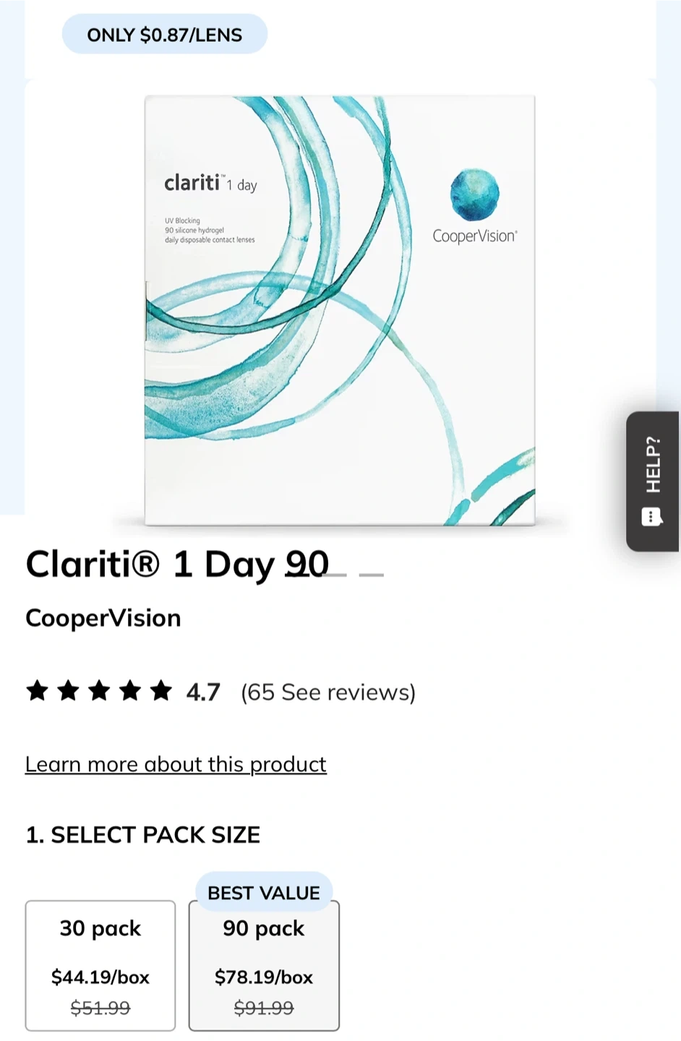The image size is (681, 1041).
Task: Select the 90 pack size option
Action: click(x=264, y=964)
